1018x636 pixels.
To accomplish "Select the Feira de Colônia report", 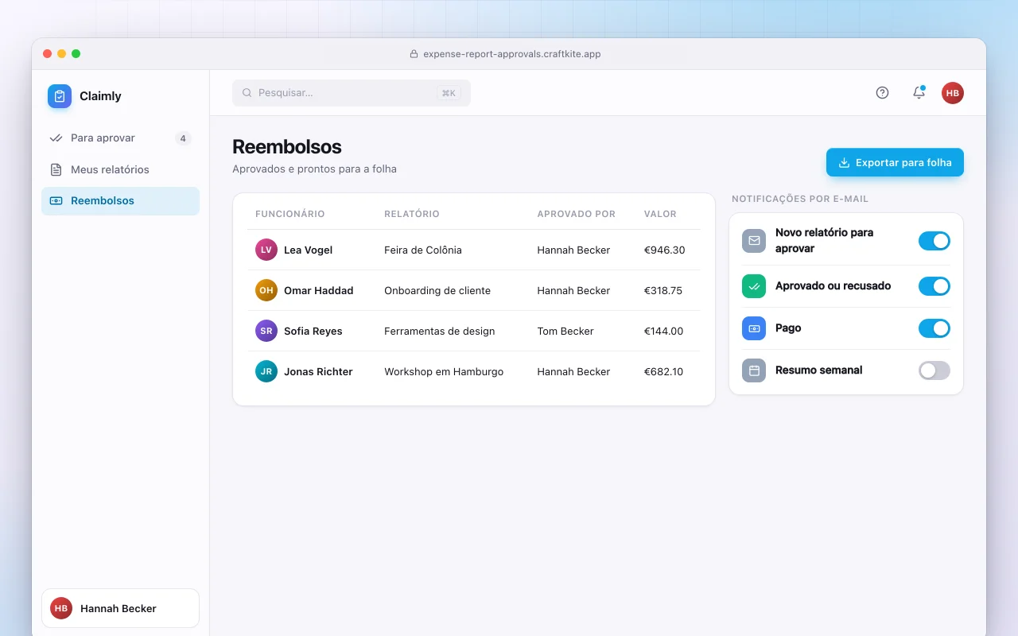I will point(423,250).
